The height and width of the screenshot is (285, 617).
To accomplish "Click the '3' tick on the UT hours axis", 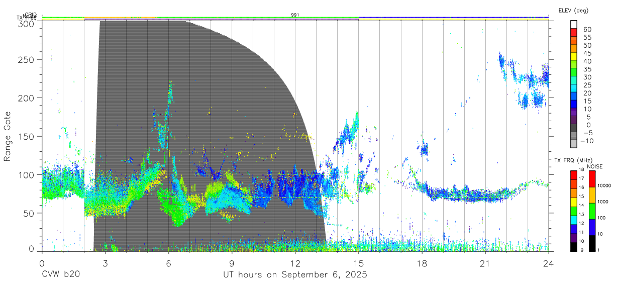I will point(105,263).
